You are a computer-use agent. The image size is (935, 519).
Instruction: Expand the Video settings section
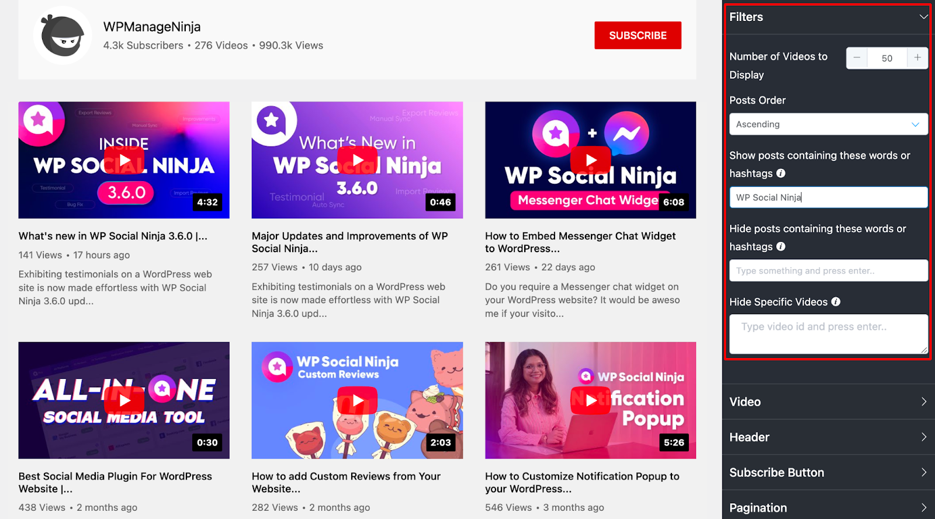(x=829, y=402)
